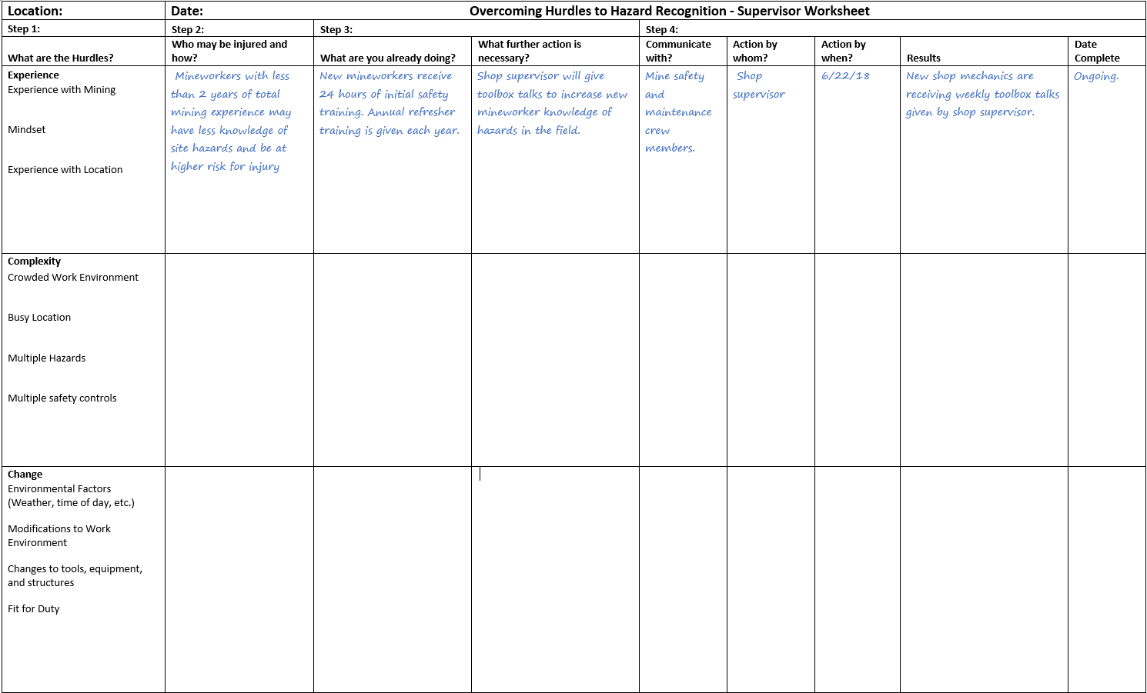The width and height of the screenshot is (1147, 693).
Task: Select 'Experience with Location' hurdle text
Action: tap(65, 170)
